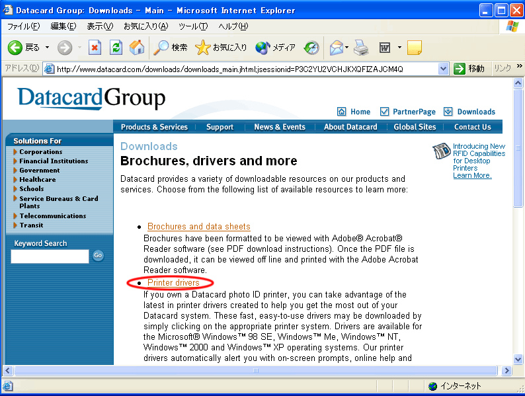Click the page icon in the address bar
The height and width of the screenshot is (396, 525).
coord(50,69)
